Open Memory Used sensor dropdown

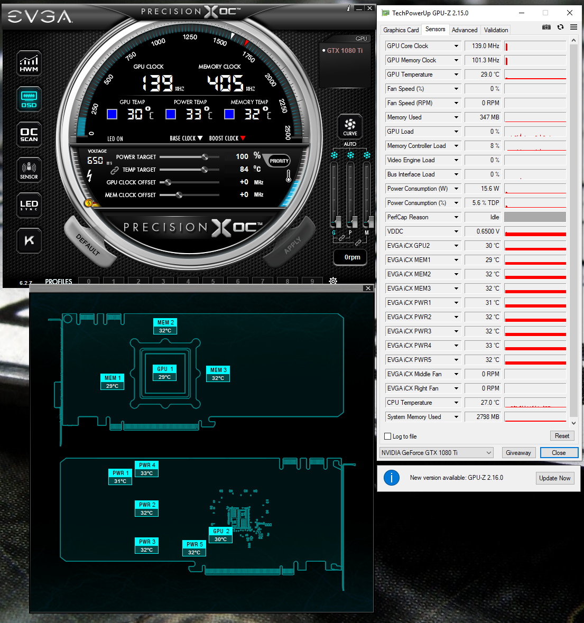(456, 117)
